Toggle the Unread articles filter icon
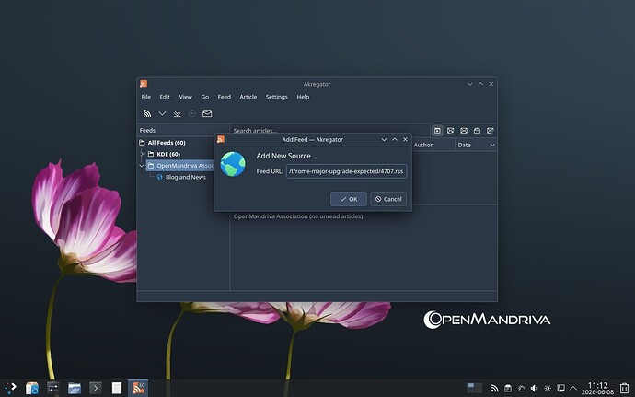Viewport: 635px width, 397px height. [x=450, y=131]
